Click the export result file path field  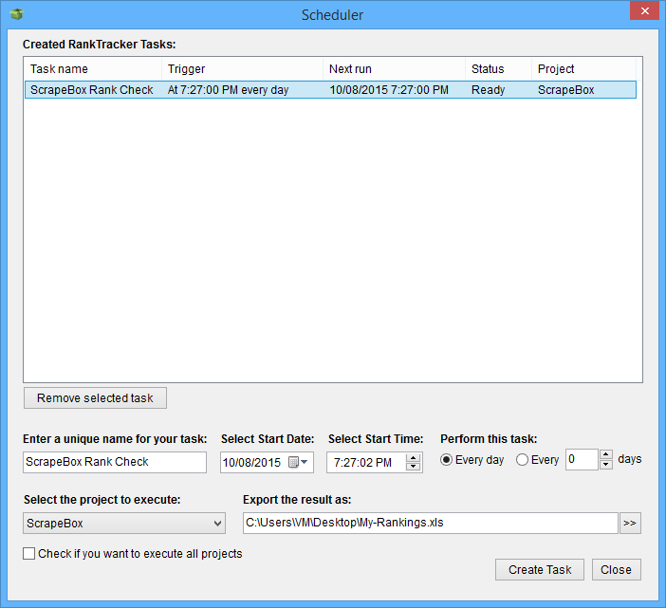(x=429, y=523)
